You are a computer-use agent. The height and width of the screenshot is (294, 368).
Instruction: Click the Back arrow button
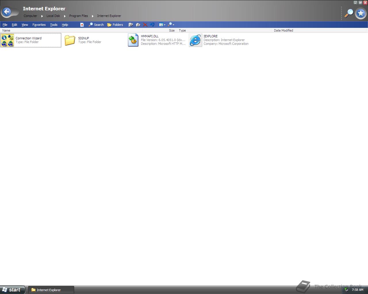point(7,12)
